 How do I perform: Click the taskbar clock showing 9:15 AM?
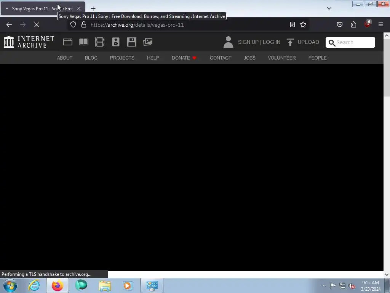click(x=371, y=286)
